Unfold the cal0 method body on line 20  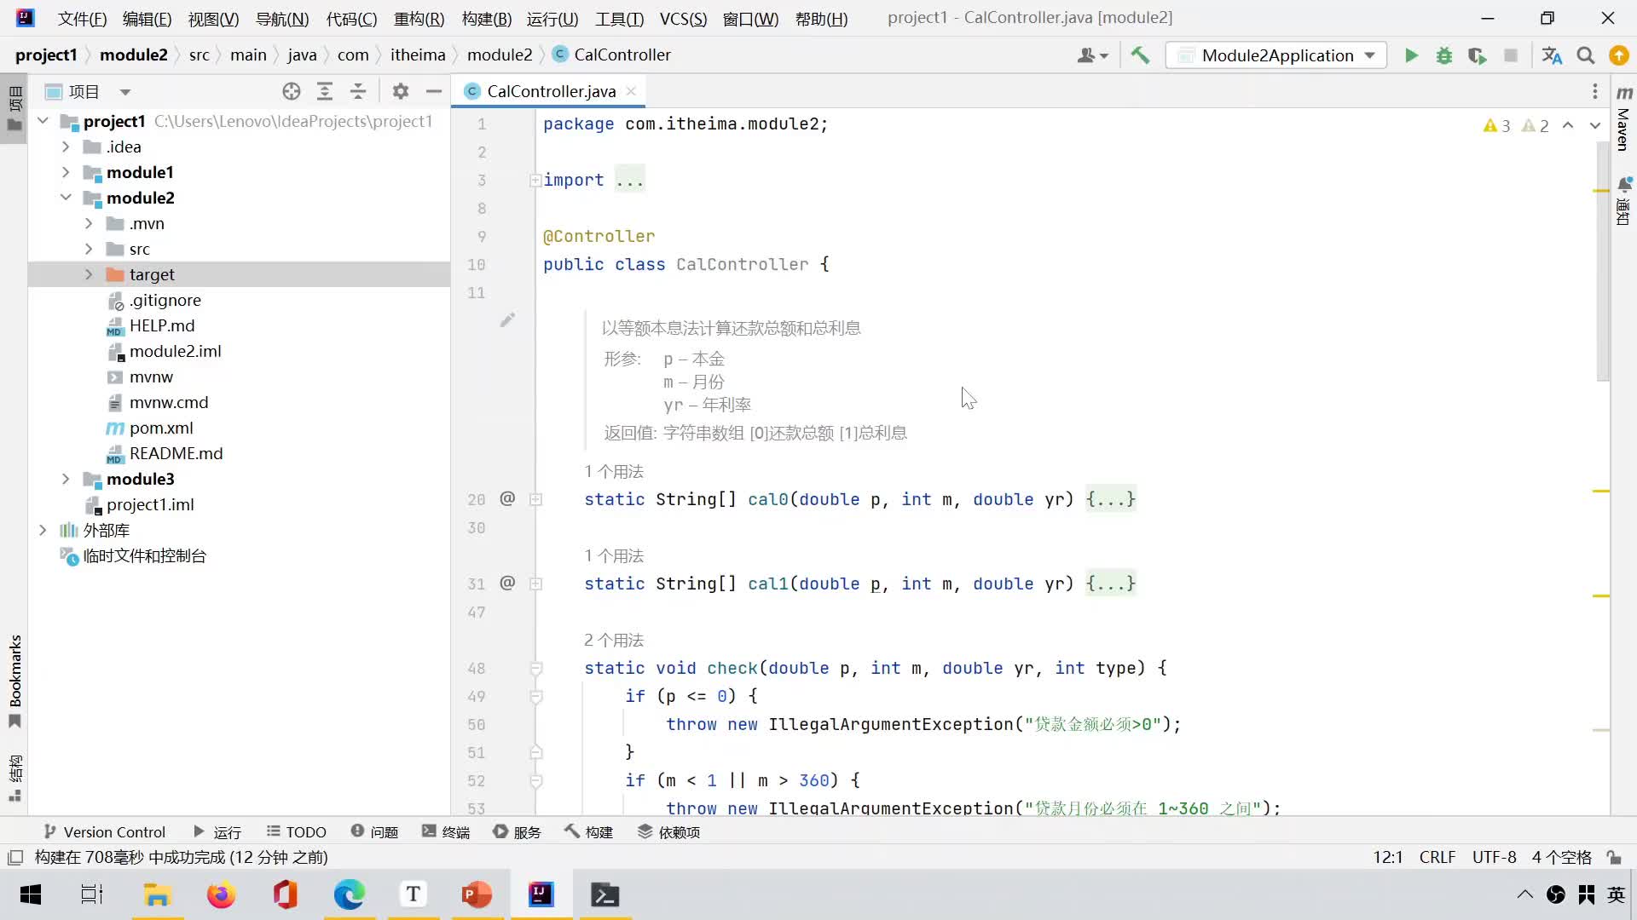(x=535, y=499)
